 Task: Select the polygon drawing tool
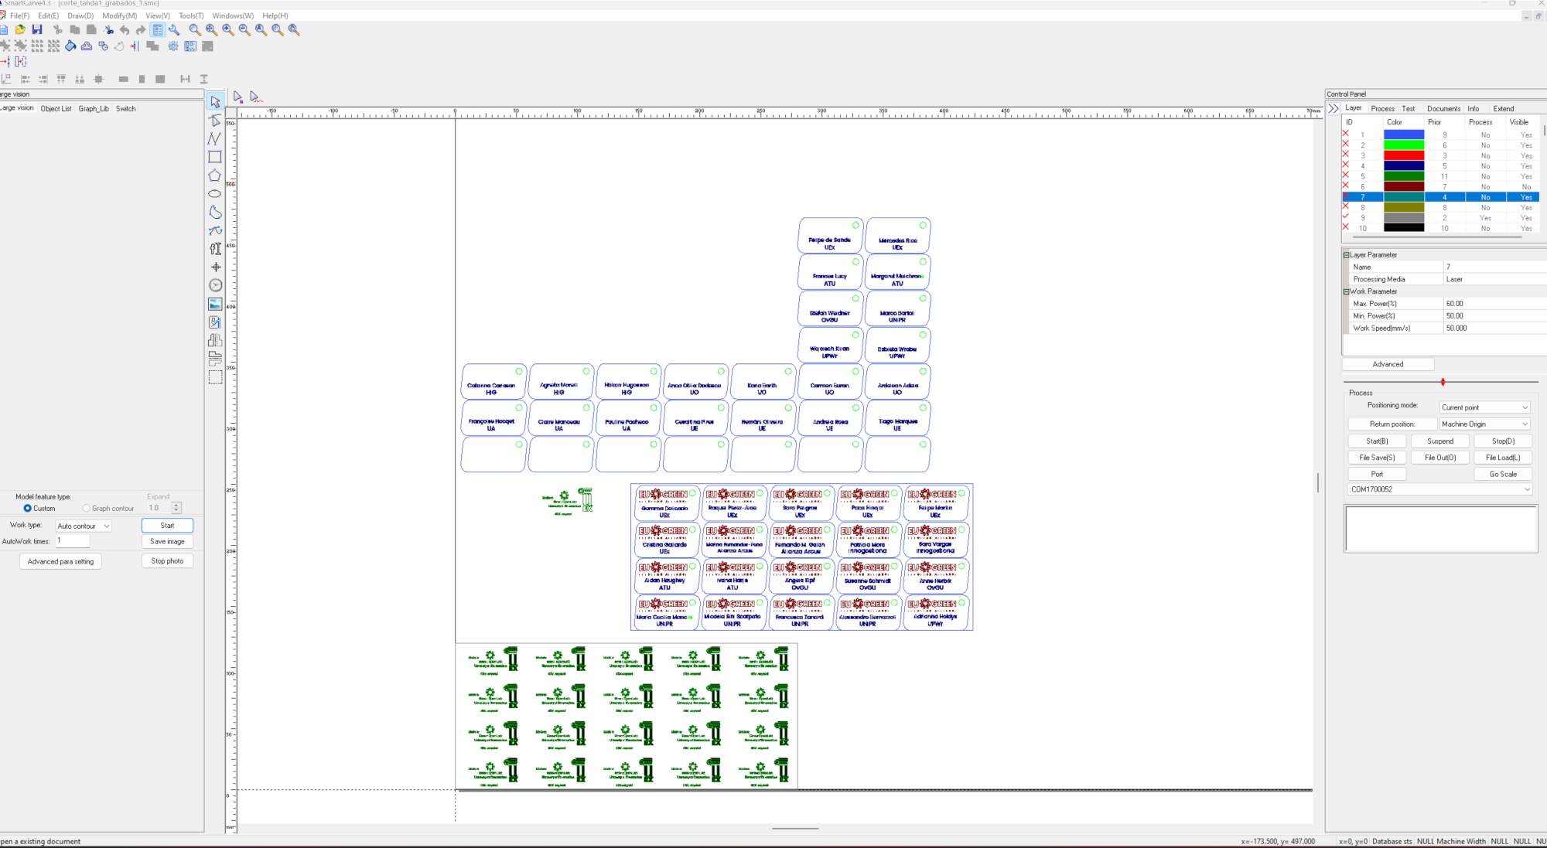click(215, 175)
